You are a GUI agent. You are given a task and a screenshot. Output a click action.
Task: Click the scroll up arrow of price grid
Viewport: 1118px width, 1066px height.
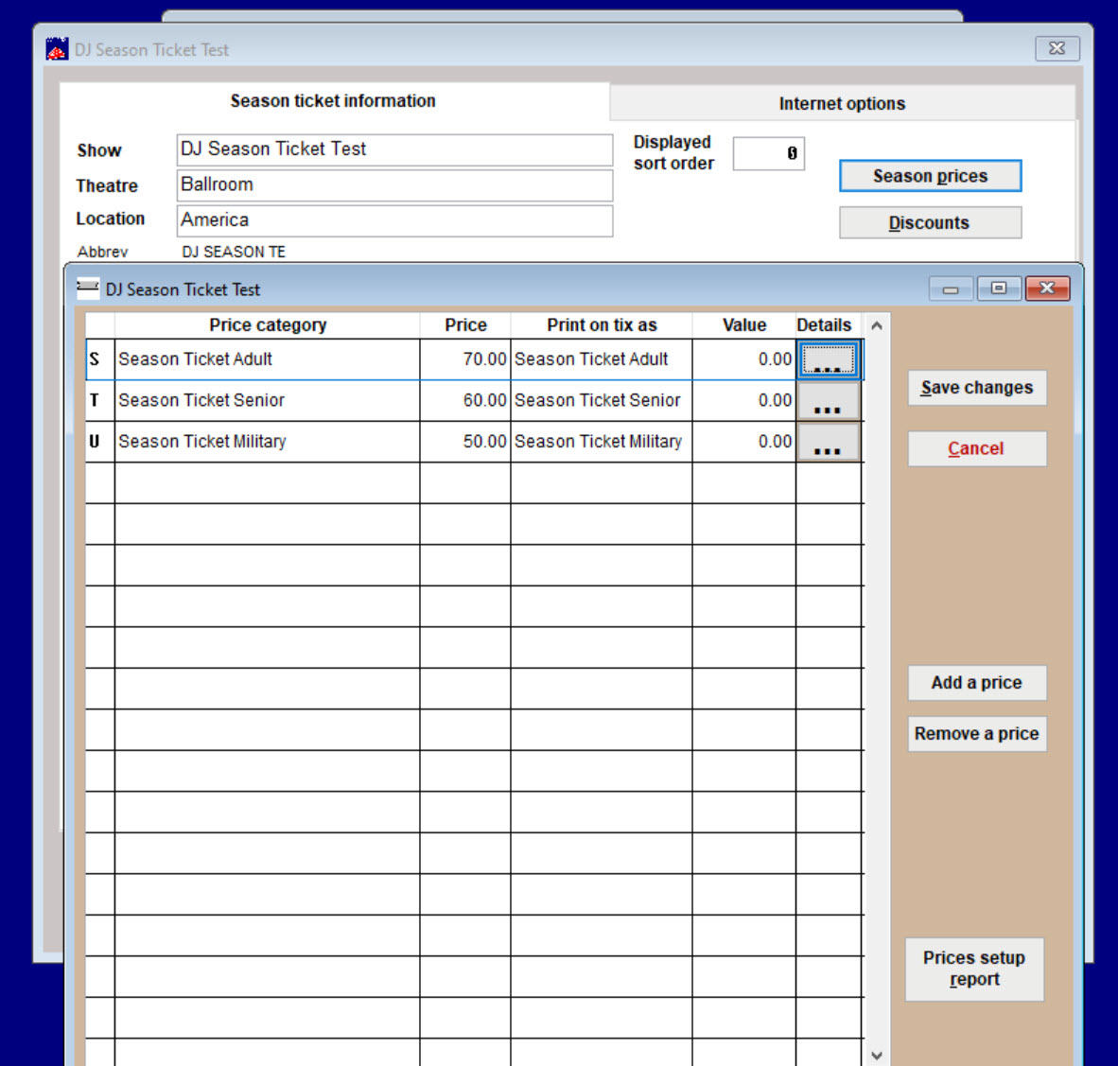point(877,326)
